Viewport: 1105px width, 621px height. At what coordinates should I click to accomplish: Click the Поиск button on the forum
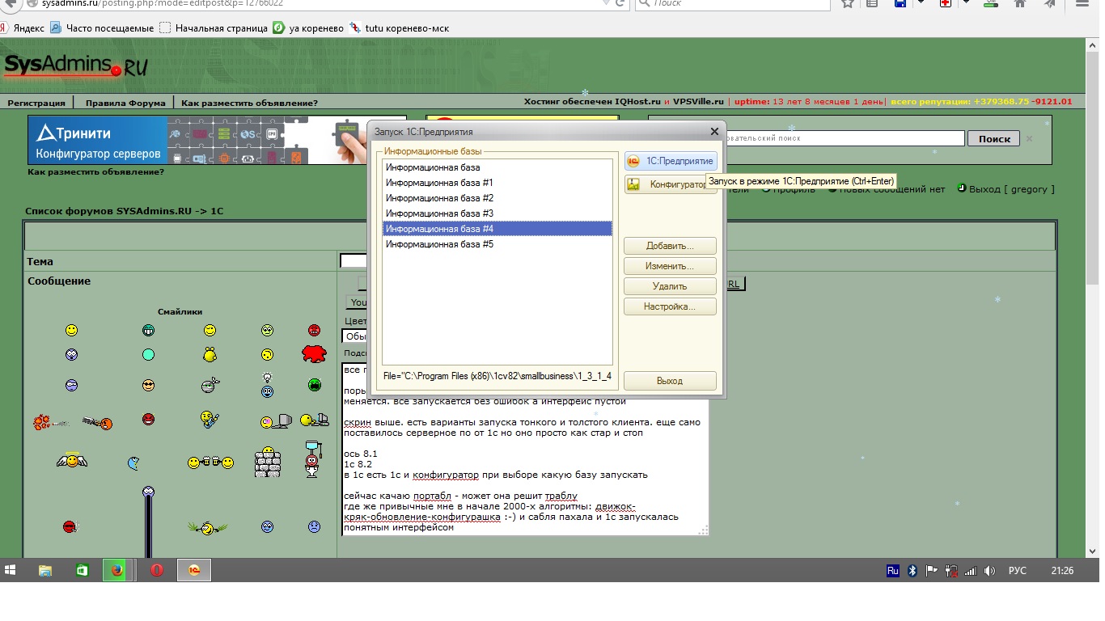(994, 138)
